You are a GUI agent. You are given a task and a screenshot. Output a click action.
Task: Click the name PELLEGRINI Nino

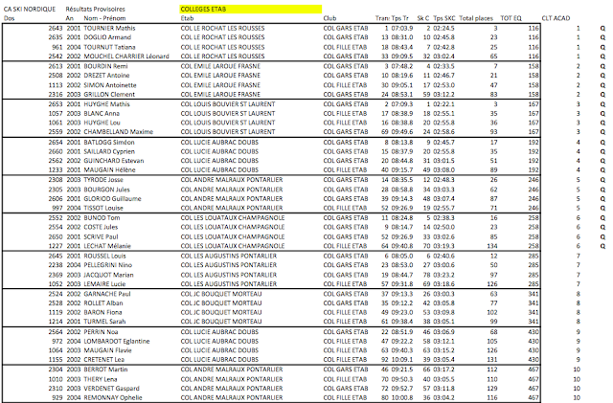[108, 265]
